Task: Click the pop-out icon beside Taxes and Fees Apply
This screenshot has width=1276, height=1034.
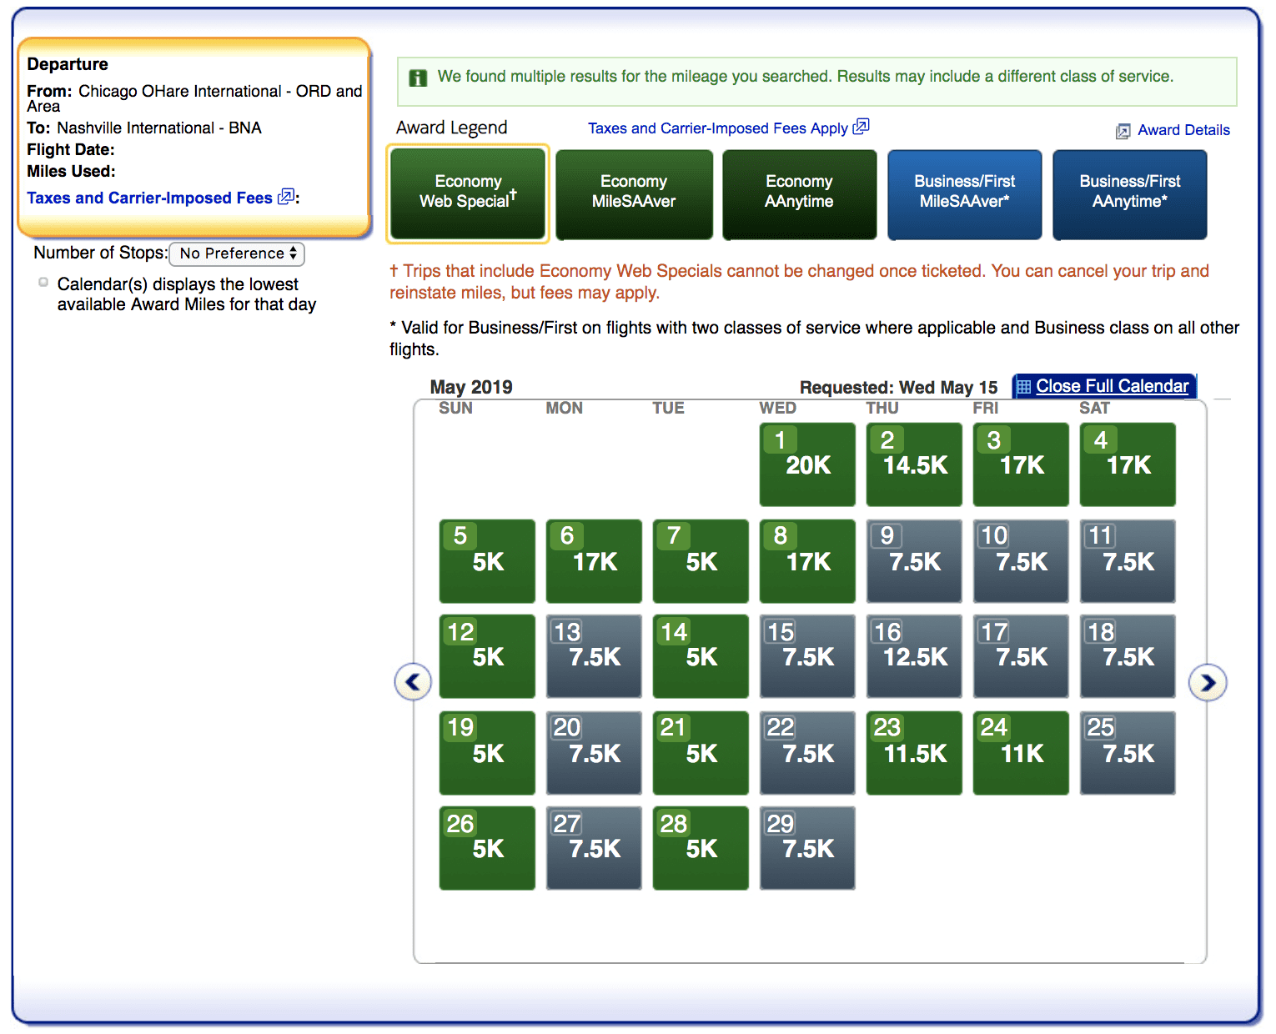Action: pyautogui.click(x=862, y=126)
